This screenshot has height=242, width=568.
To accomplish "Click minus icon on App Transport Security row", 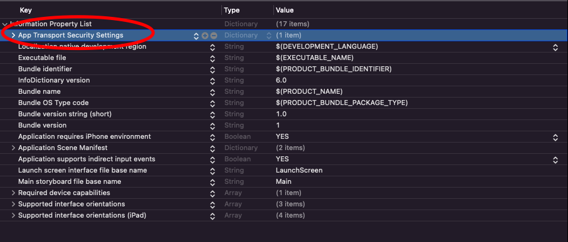I will [x=214, y=36].
